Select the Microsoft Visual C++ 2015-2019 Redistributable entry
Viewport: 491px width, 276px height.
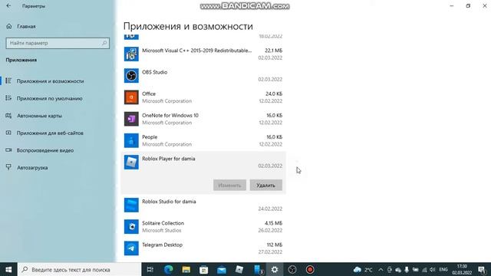[203, 54]
